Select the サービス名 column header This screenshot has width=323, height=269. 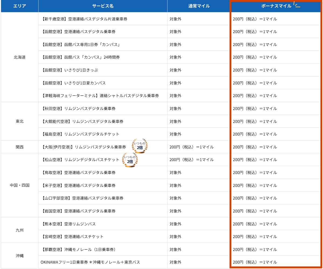tap(103, 6)
